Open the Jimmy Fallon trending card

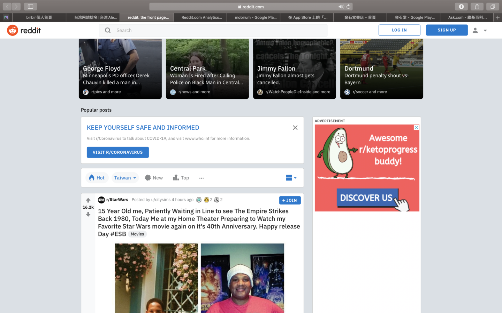coord(295,69)
